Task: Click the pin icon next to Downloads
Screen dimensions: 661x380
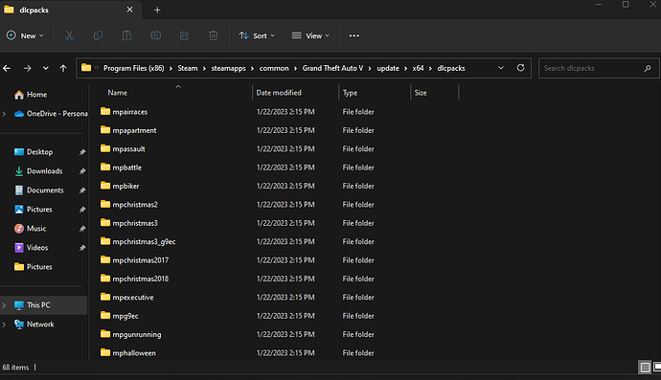Action: (x=82, y=171)
